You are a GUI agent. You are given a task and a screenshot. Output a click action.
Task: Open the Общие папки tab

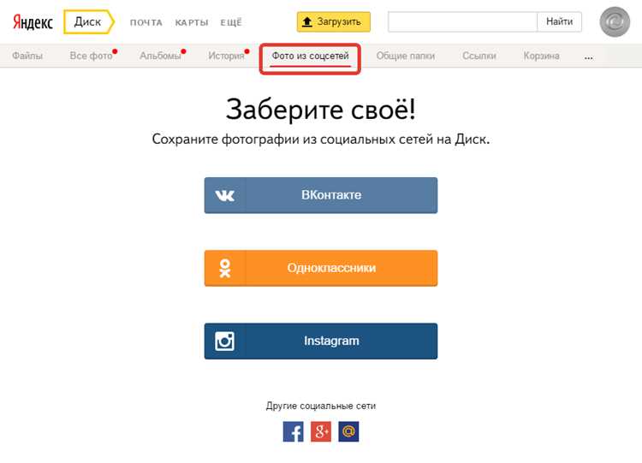(406, 56)
